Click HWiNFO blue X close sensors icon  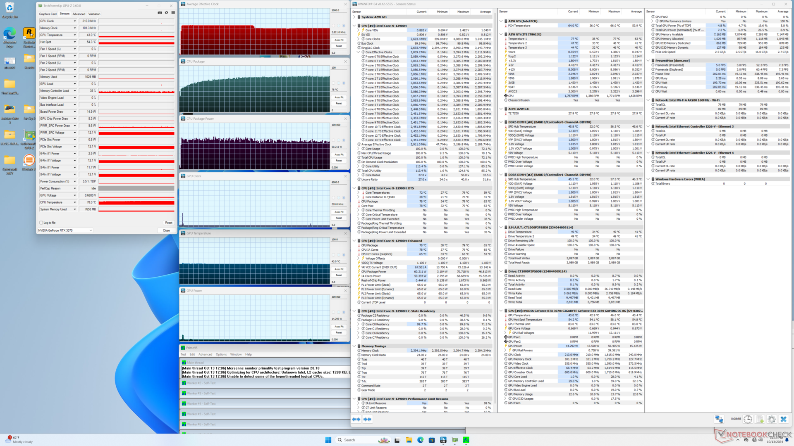click(x=783, y=419)
